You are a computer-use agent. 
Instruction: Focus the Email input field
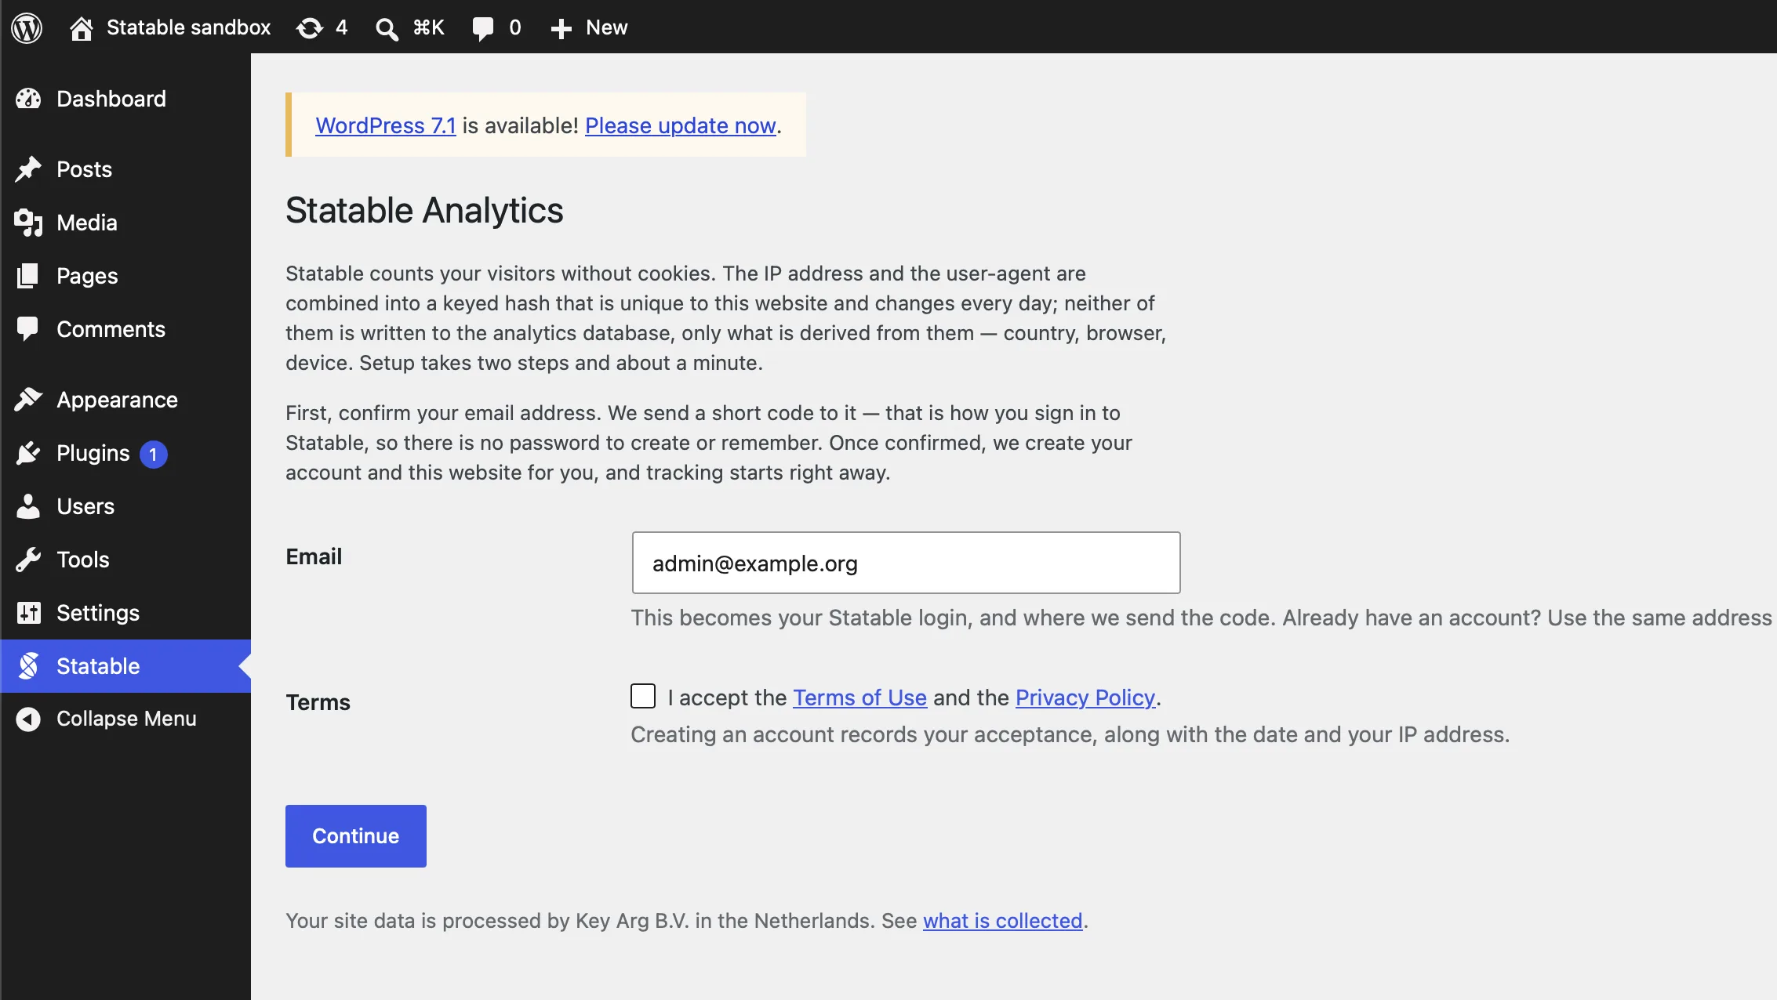point(906,563)
